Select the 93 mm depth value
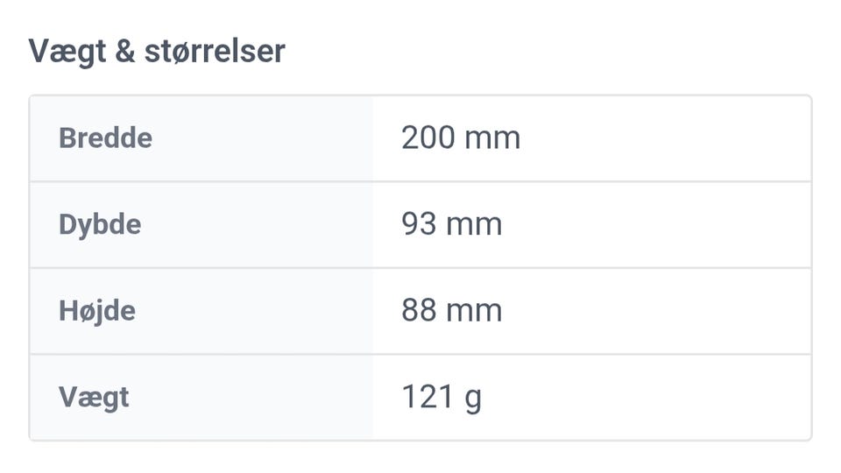The width and height of the screenshot is (841, 473). (x=452, y=224)
